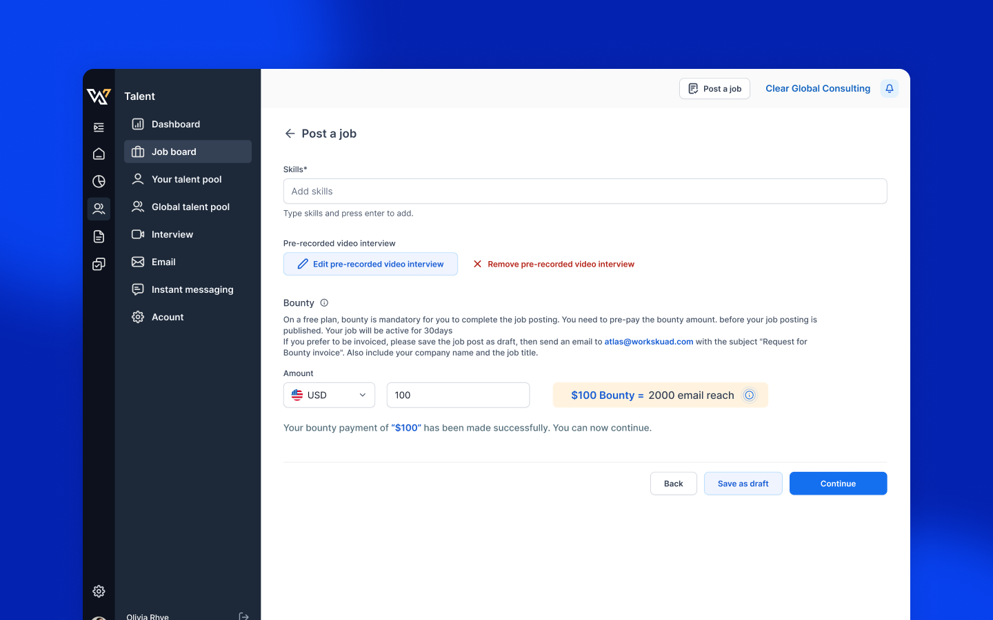Click the Bounty info icon

(x=324, y=303)
